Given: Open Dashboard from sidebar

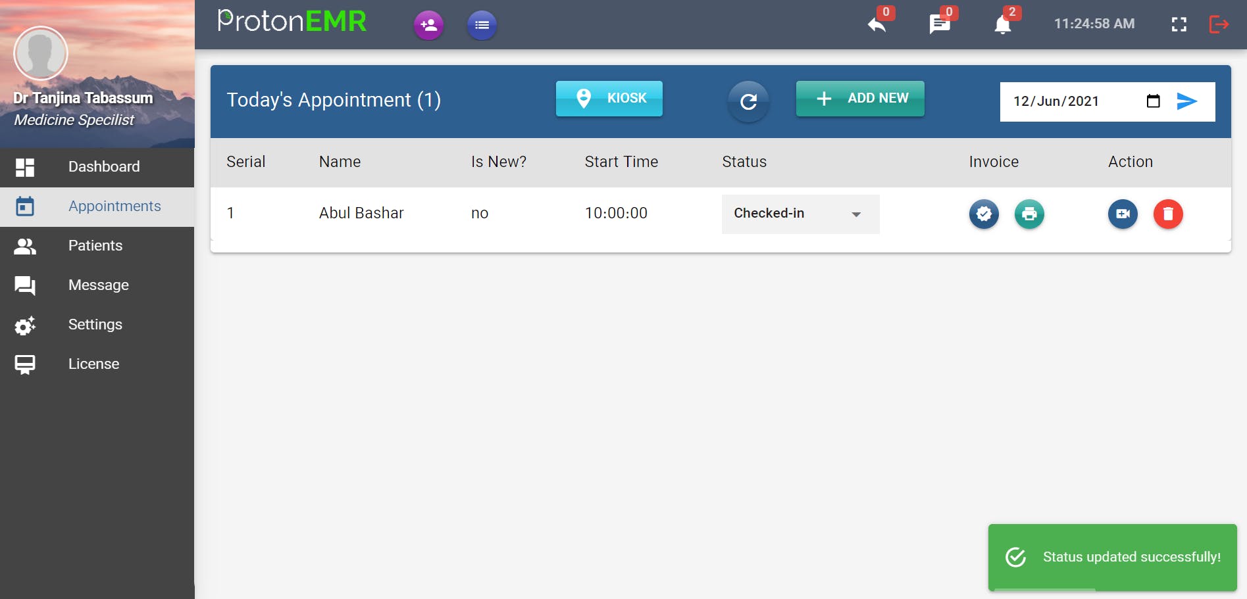Looking at the screenshot, I should coord(97,167).
